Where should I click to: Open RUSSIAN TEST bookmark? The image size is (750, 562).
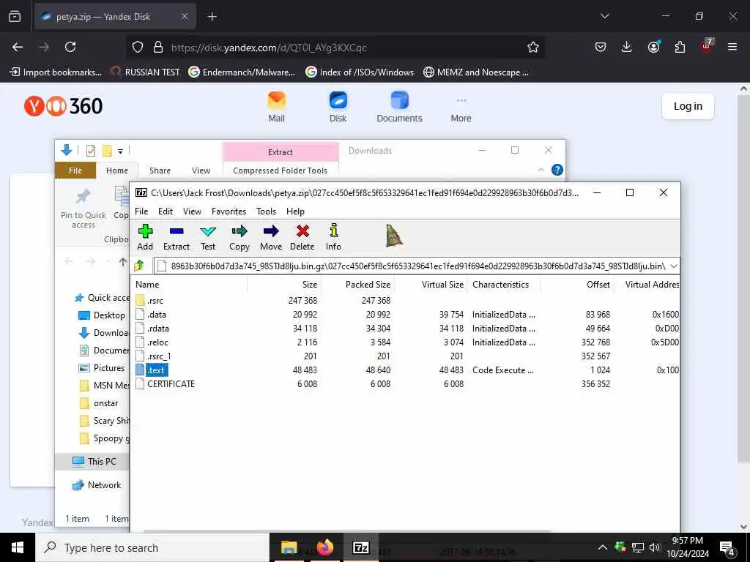point(146,72)
